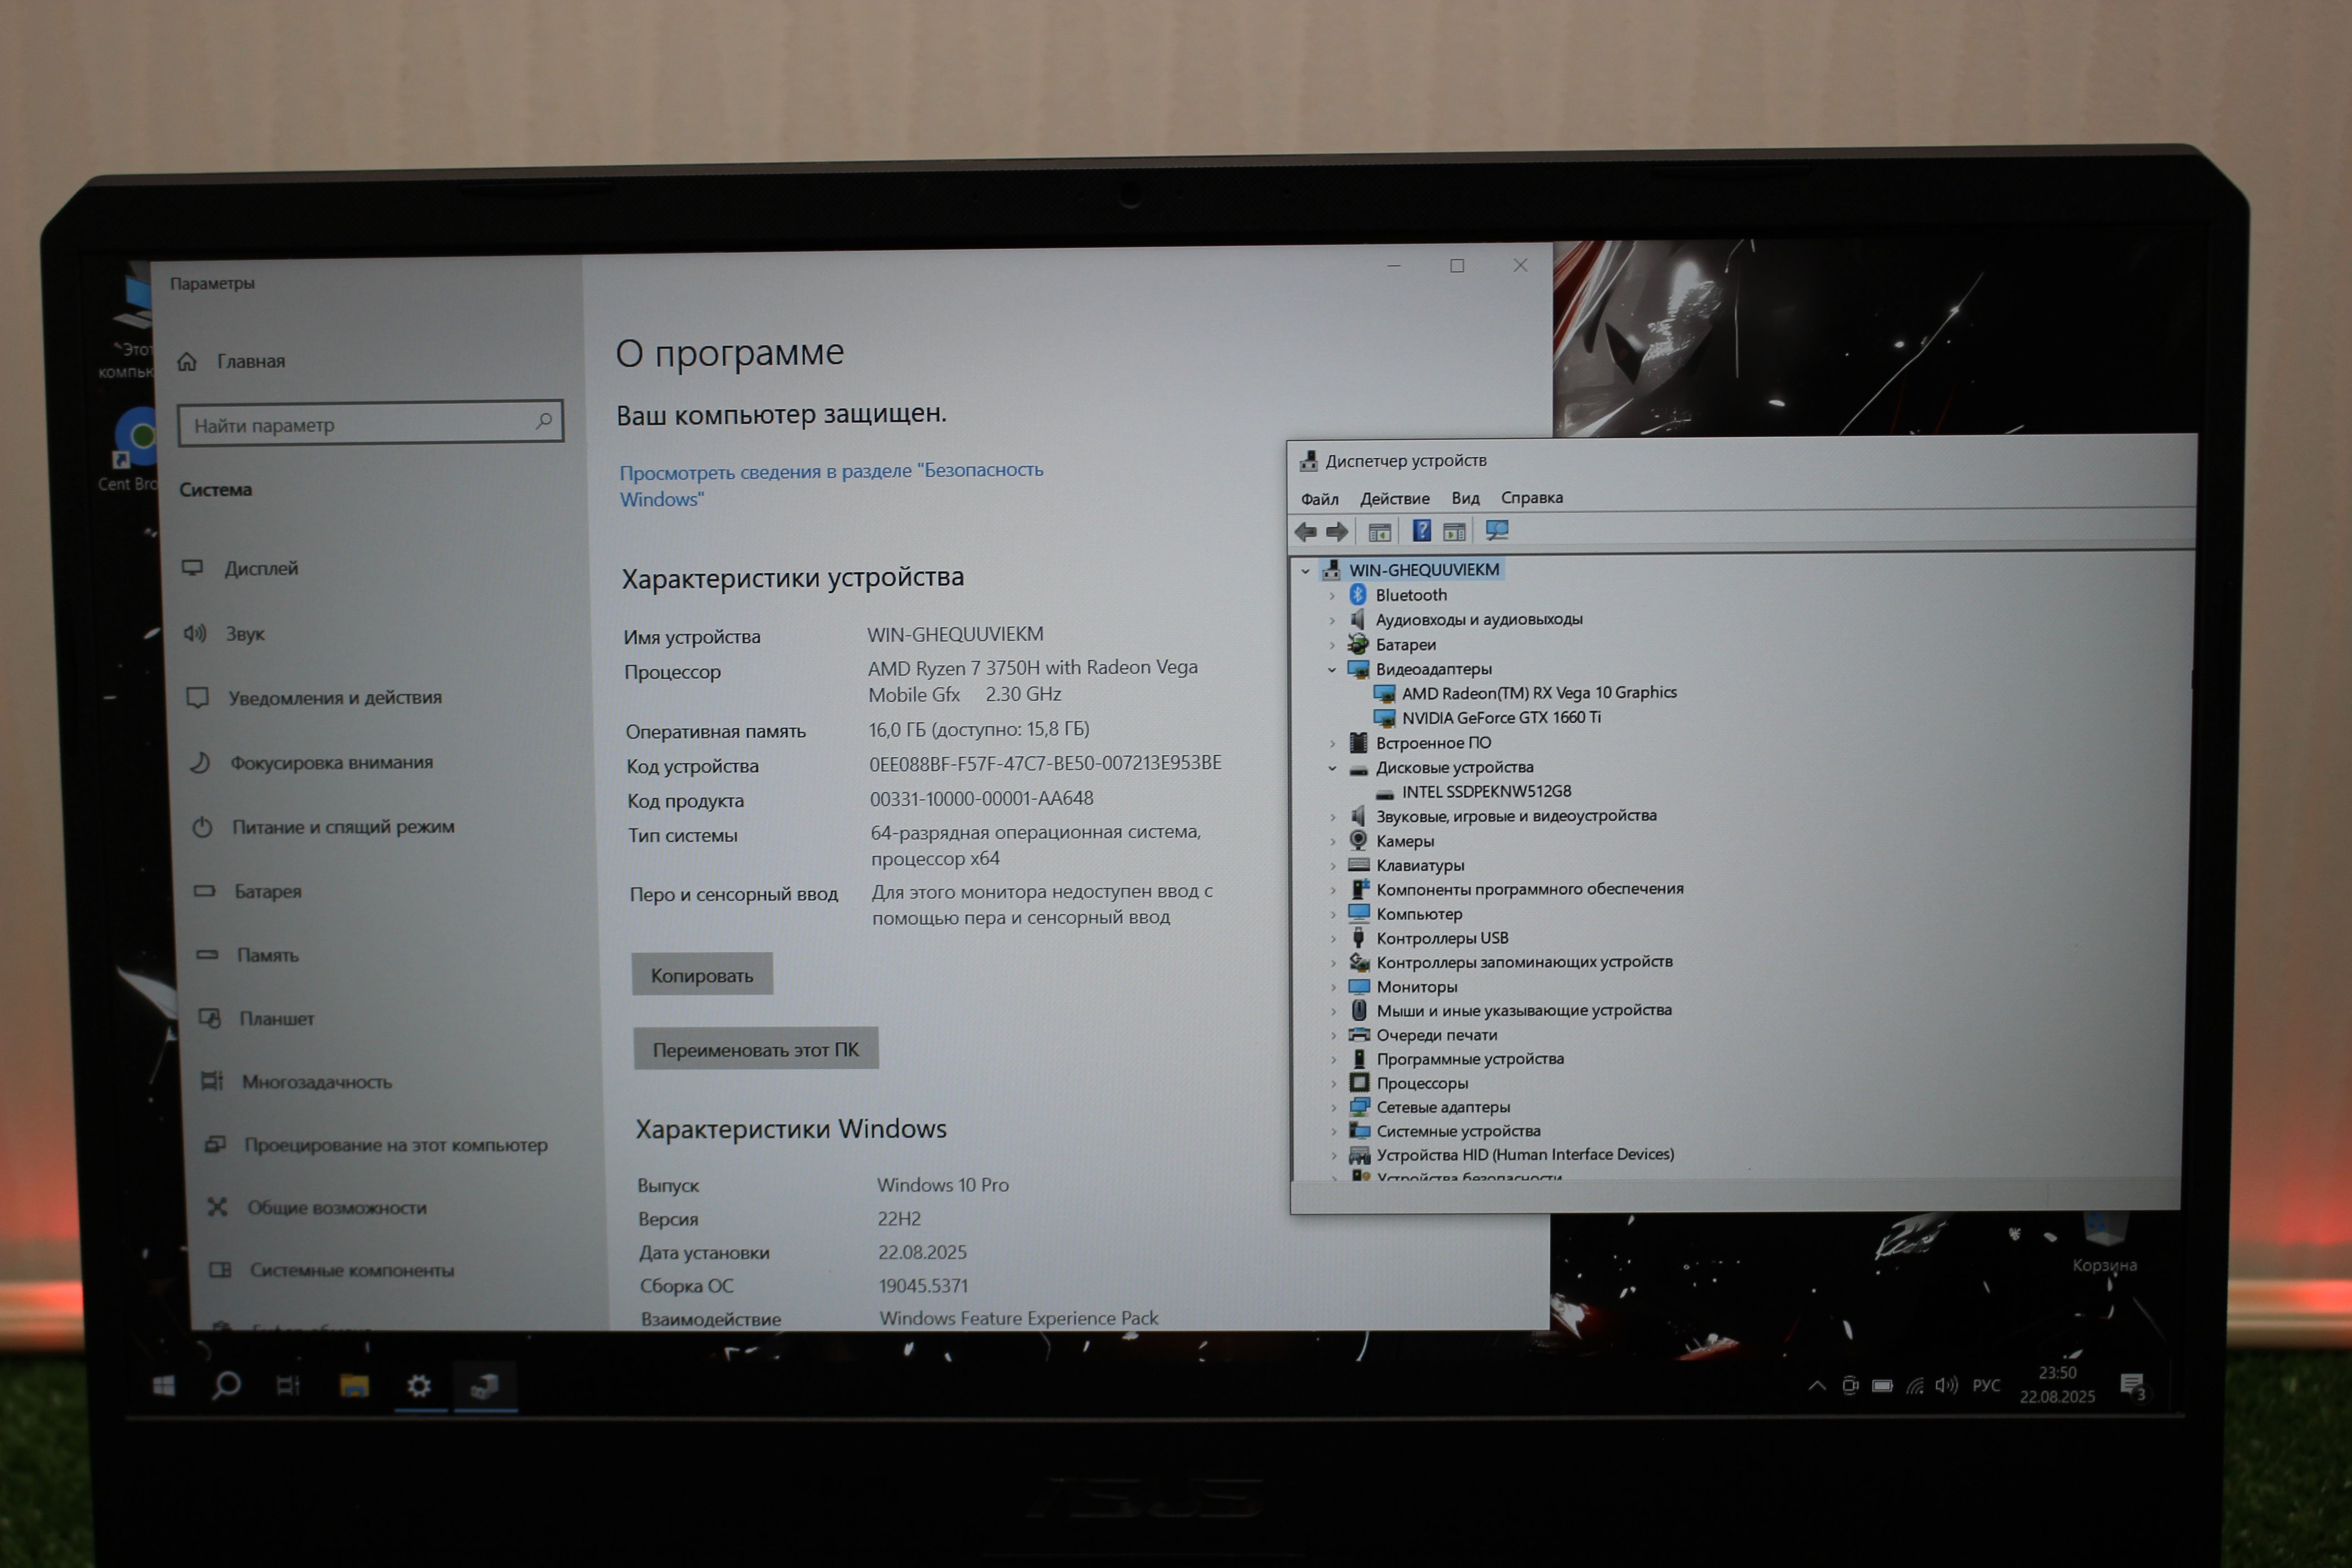Viewport: 2352px width, 1568px height.
Task: Select Устройства HID (Human Interface Devices)
Action: (1525, 1154)
